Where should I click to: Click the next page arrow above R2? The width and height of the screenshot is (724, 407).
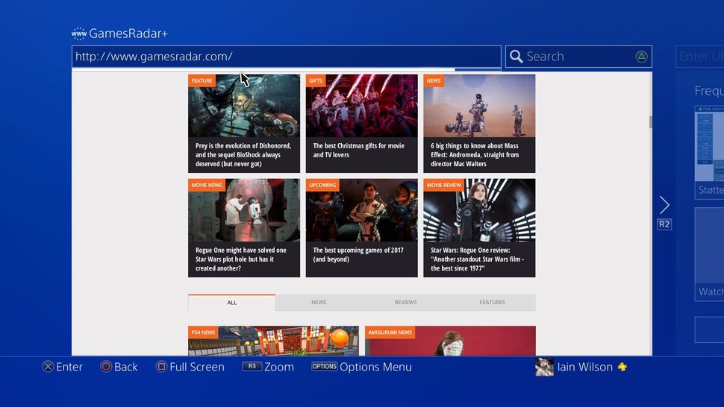pyautogui.click(x=664, y=205)
